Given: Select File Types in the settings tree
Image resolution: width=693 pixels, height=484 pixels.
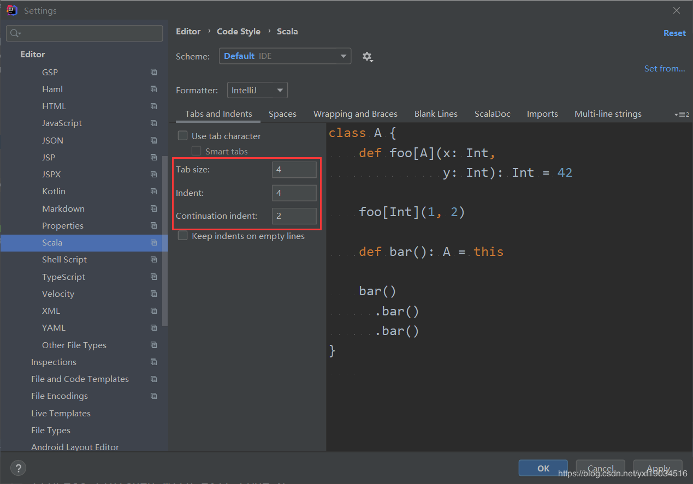Looking at the screenshot, I should tap(51, 430).
